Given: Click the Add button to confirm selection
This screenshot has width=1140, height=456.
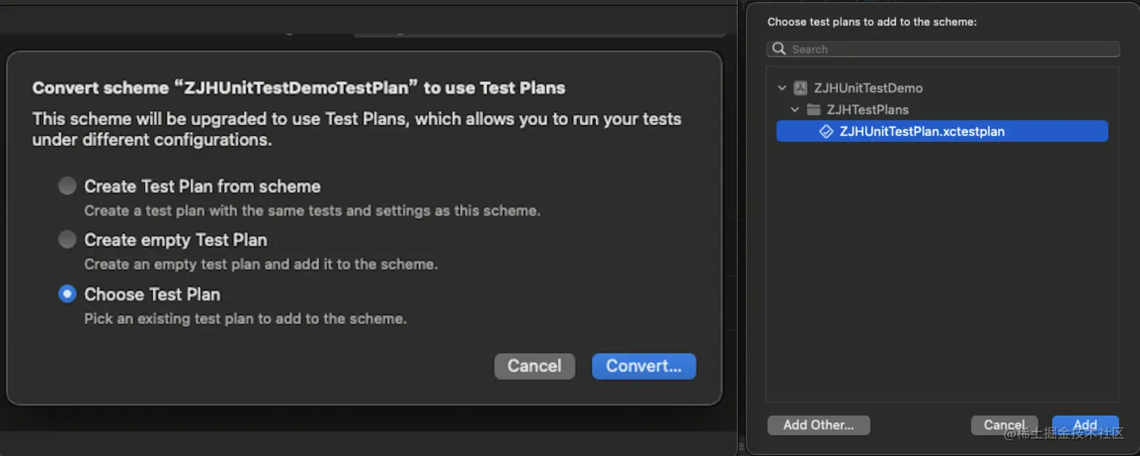Looking at the screenshot, I should tap(1086, 424).
